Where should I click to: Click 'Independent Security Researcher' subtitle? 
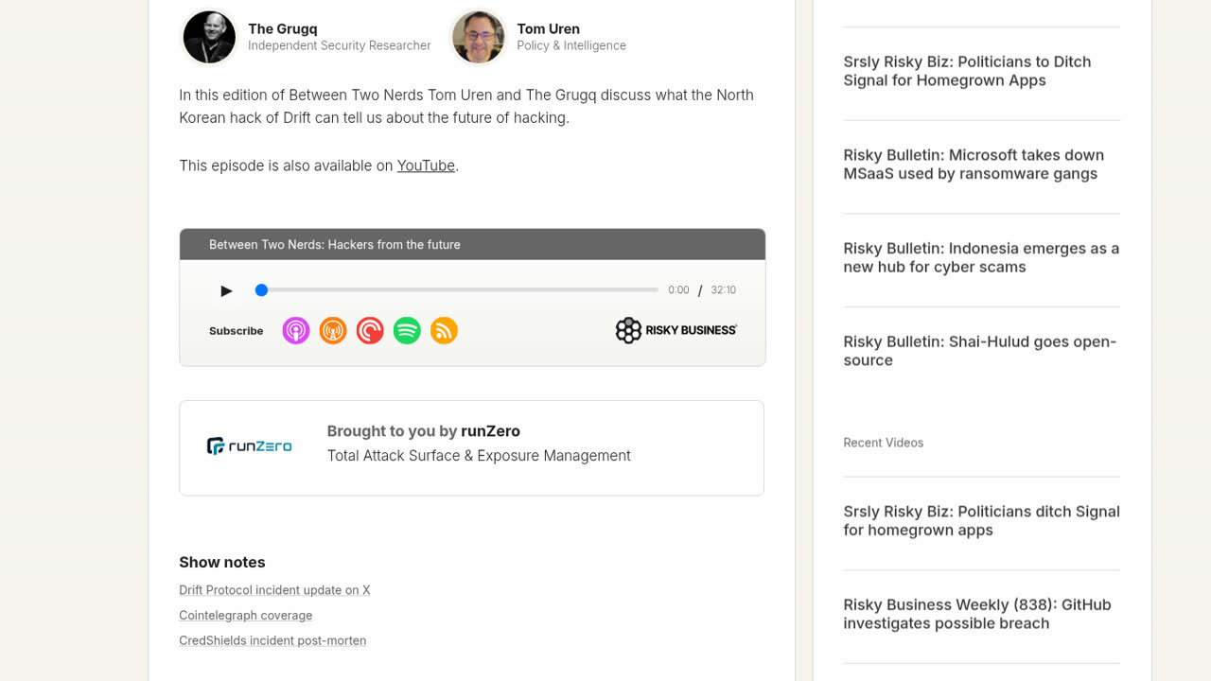pos(340,45)
